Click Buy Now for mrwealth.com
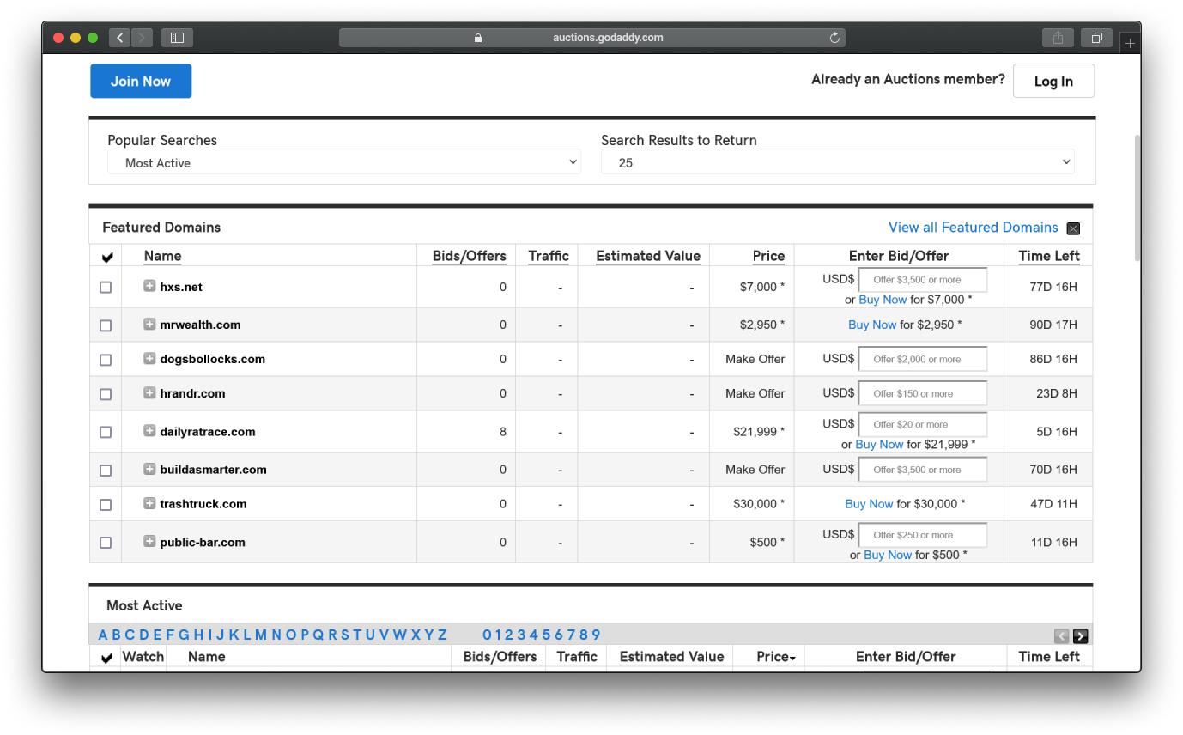The height and width of the screenshot is (735, 1183). (x=872, y=325)
